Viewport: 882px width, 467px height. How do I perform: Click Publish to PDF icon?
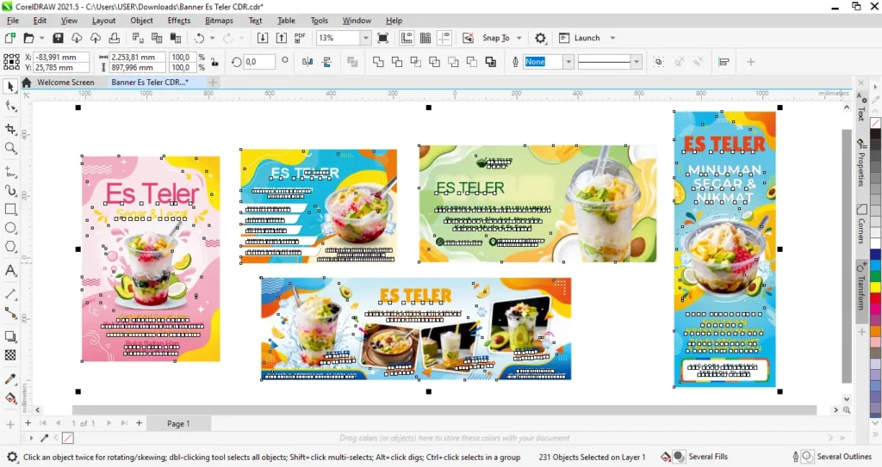pyautogui.click(x=300, y=38)
